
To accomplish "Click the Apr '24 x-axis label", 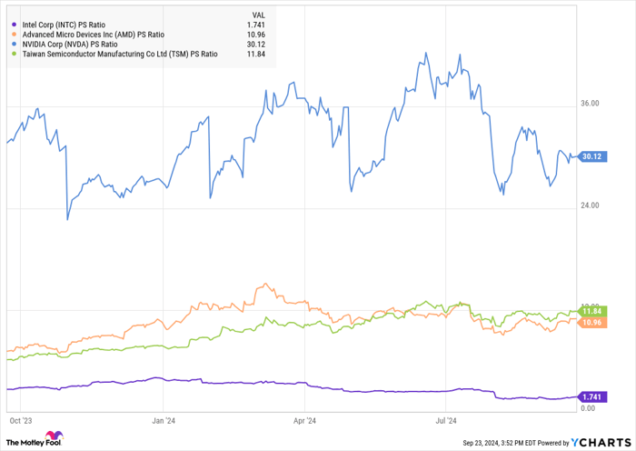I will [304, 421].
